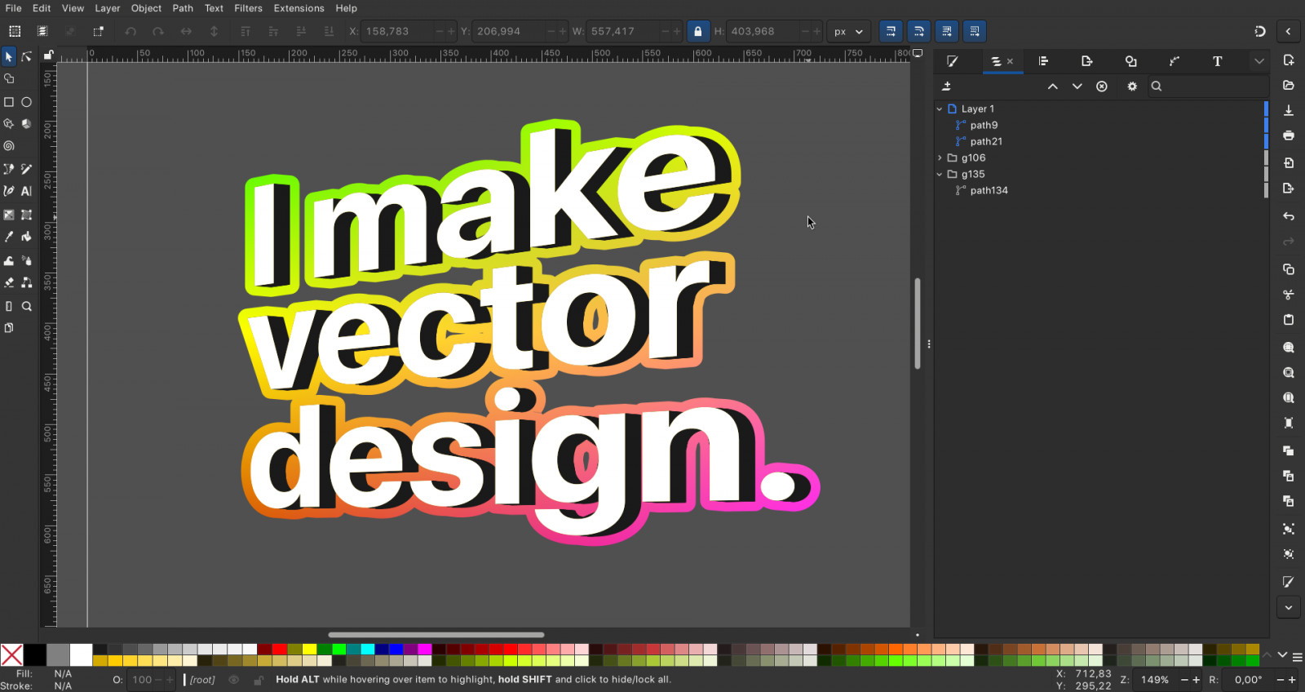The height and width of the screenshot is (692, 1305).
Task: Click the add new layer icon
Action: 947,86
